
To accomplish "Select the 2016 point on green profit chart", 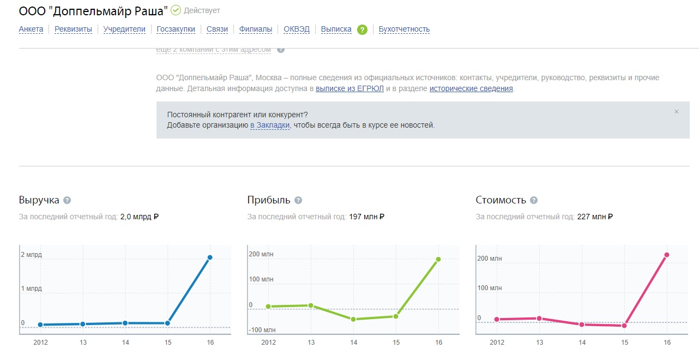I will click(x=438, y=259).
